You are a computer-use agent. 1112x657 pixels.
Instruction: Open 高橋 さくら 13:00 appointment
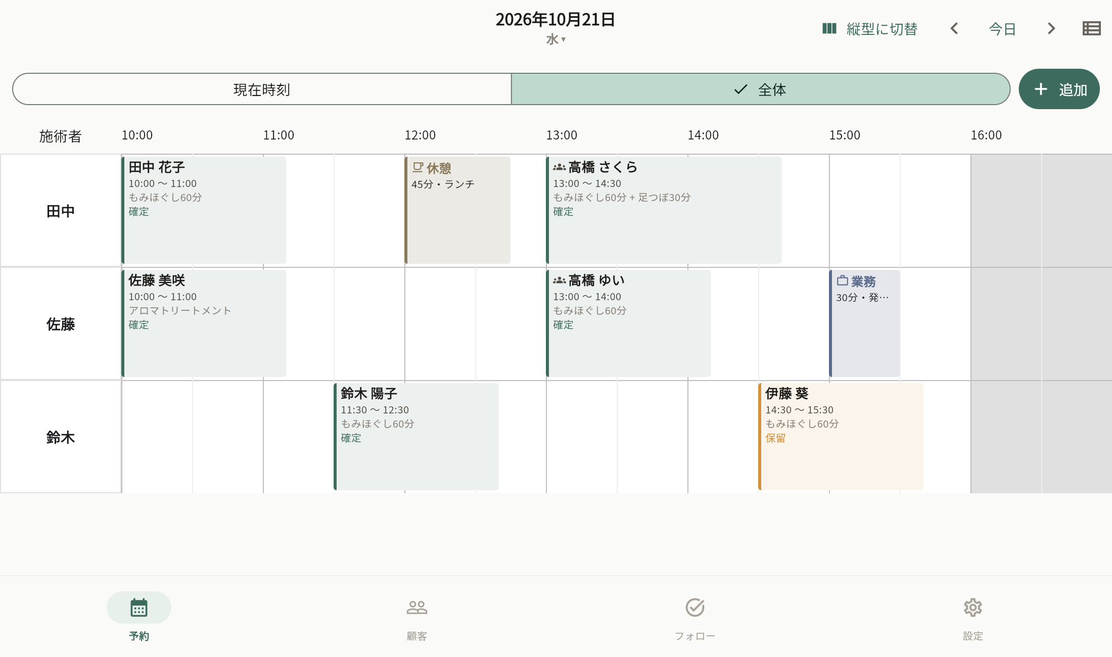[664, 210]
